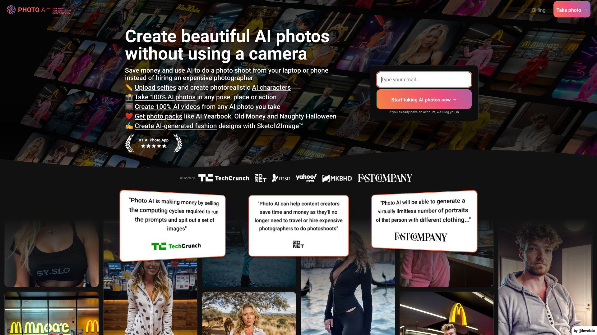The image size is (597, 335).
Task: Click Start taking AI photos button
Action: coord(424,99)
